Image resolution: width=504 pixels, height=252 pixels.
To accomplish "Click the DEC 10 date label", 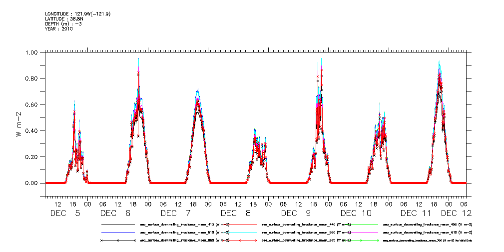I will tap(356, 213).
